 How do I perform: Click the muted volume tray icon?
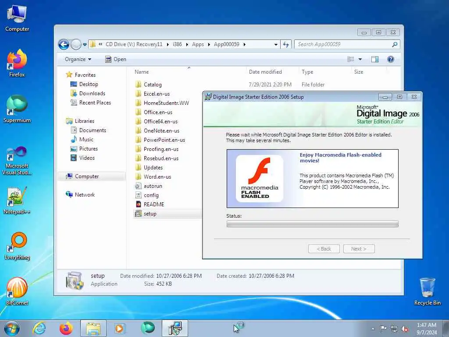coord(405,329)
